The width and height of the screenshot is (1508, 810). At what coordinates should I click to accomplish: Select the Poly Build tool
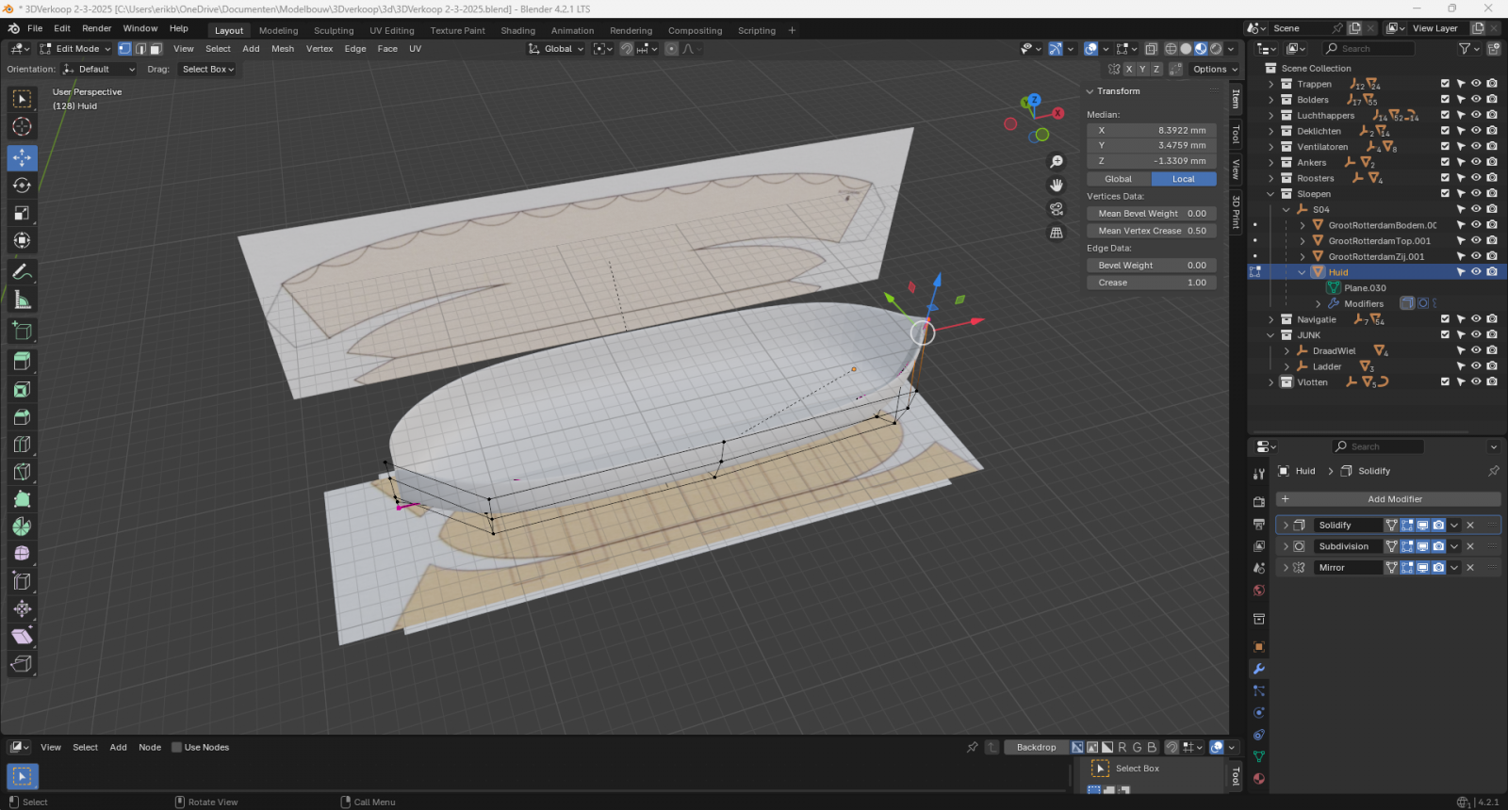22,499
